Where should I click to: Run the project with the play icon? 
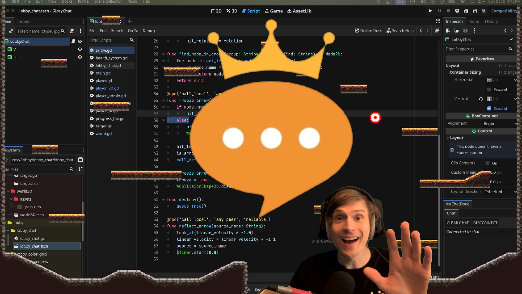point(430,11)
